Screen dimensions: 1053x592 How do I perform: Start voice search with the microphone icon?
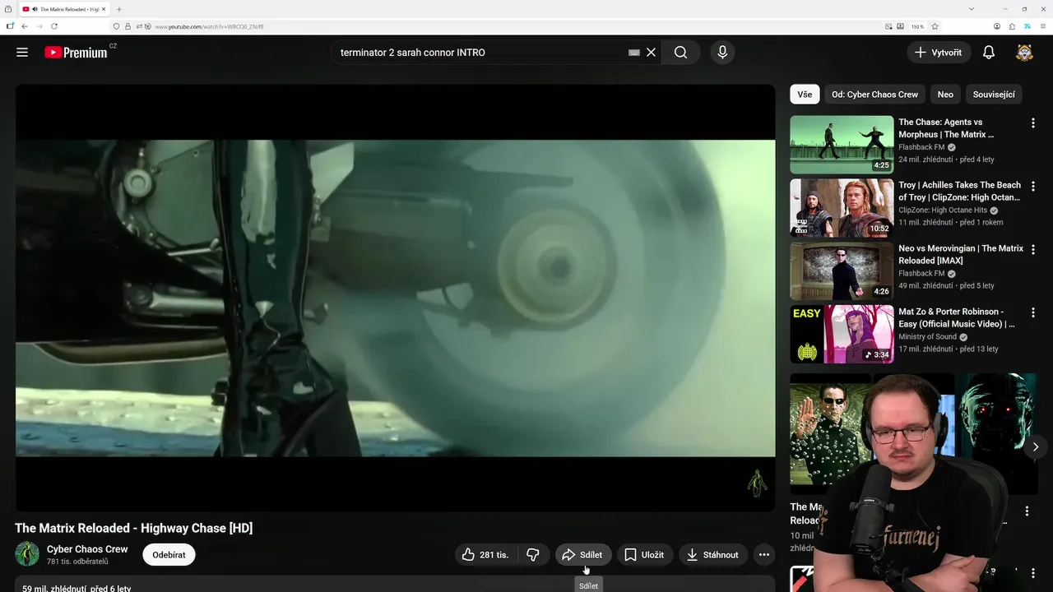[722, 53]
